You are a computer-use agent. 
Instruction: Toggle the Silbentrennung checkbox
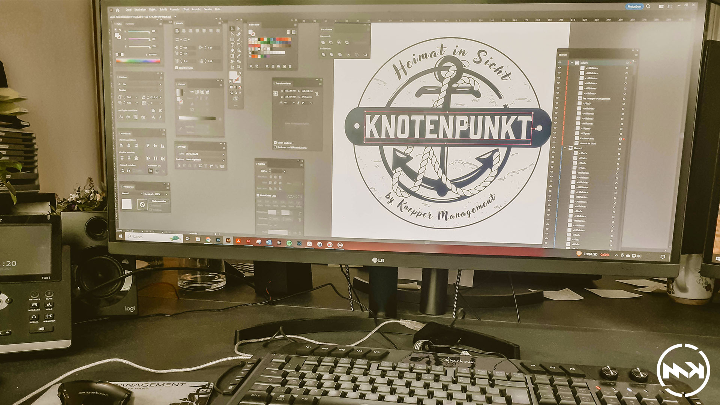pos(177,68)
